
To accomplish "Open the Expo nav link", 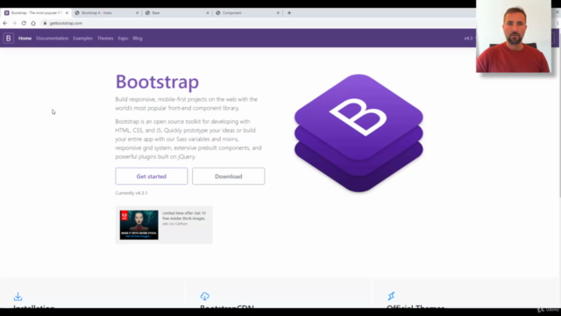I will coord(123,39).
